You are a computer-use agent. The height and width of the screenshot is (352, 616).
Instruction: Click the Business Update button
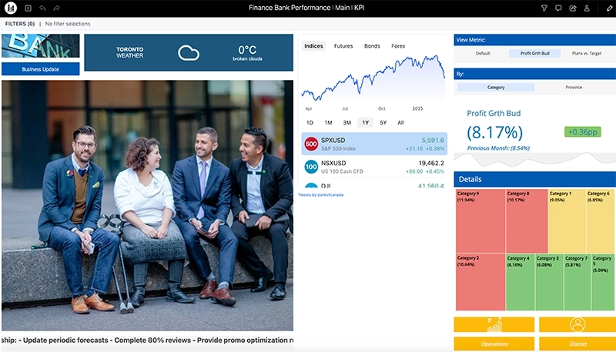pyautogui.click(x=41, y=69)
